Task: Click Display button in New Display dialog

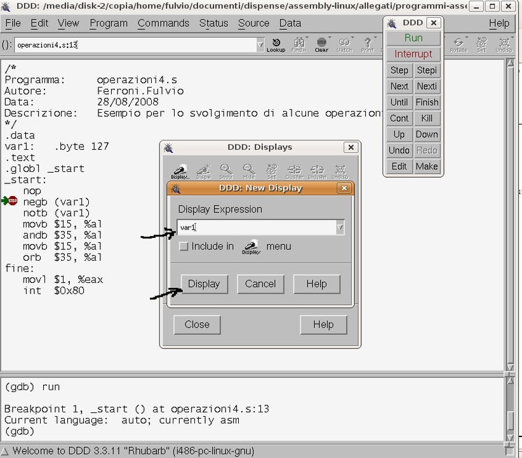Action: 204,284
